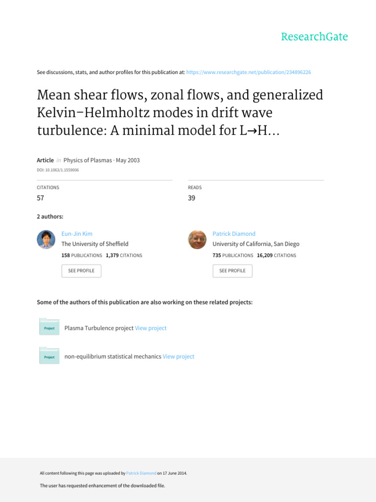376x502 pixels.
Task: Click Physics of Plasmas journal name
Action: [x=88, y=160]
